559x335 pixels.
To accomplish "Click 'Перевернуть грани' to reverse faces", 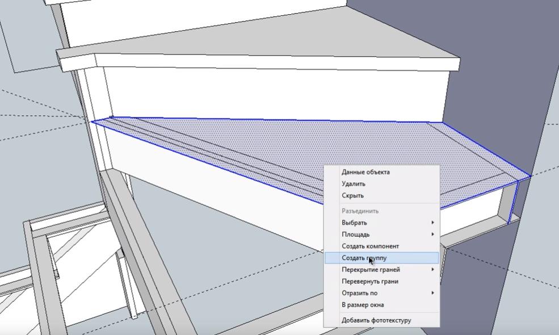I will pyautogui.click(x=369, y=281).
